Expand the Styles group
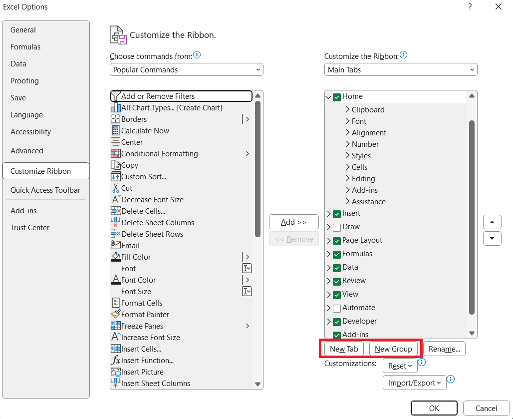The width and height of the screenshot is (513, 419). 348,155
